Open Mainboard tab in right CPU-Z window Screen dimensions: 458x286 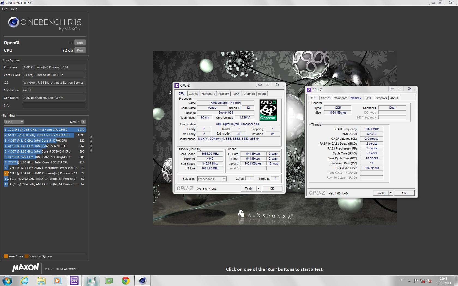click(x=341, y=98)
